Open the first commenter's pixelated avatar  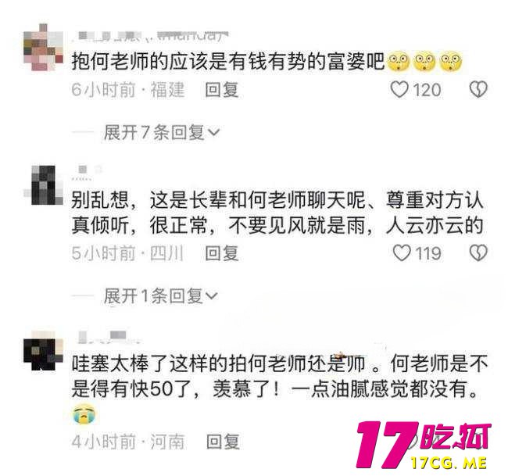[43, 48]
